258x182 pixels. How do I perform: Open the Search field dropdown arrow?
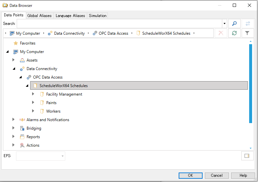pyautogui.click(x=225, y=24)
